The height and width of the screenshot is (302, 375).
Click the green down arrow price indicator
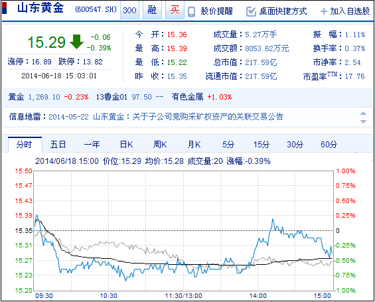[x=76, y=42]
